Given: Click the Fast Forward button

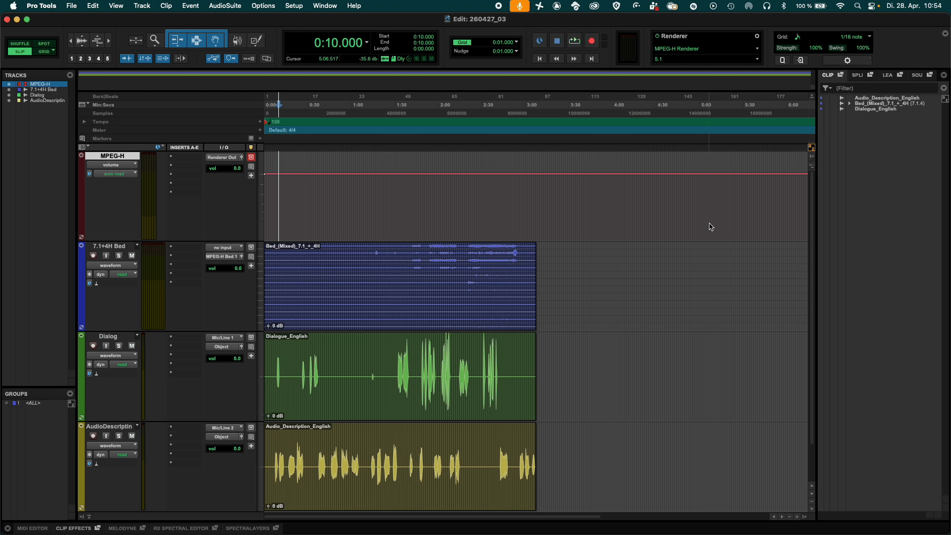Looking at the screenshot, I should click(x=574, y=58).
